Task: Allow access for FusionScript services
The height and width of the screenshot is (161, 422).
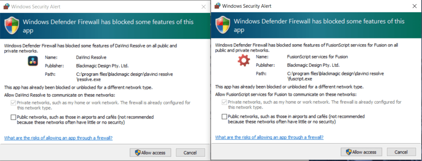Action: pyautogui.click(x=361, y=152)
